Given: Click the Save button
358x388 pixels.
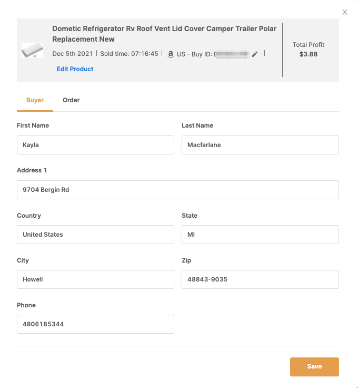Looking at the screenshot, I should (x=314, y=366).
